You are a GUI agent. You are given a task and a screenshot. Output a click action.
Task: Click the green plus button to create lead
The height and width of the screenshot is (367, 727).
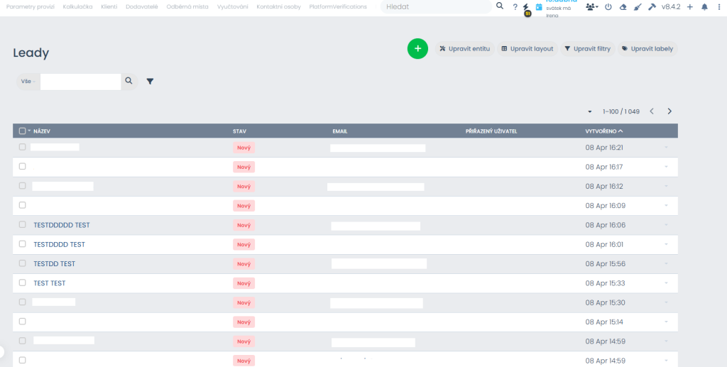417,48
